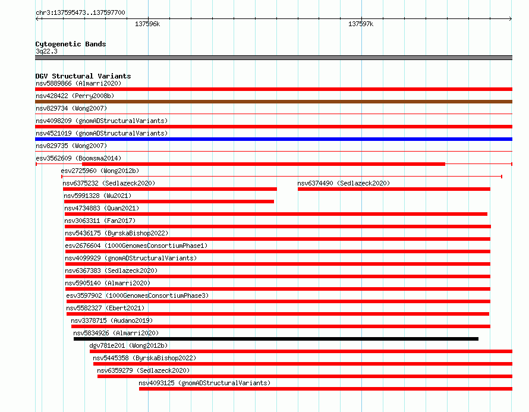This screenshot has width=529, height=412.
Task: Click thin nsv829734 variant line
Action: coord(273,114)
